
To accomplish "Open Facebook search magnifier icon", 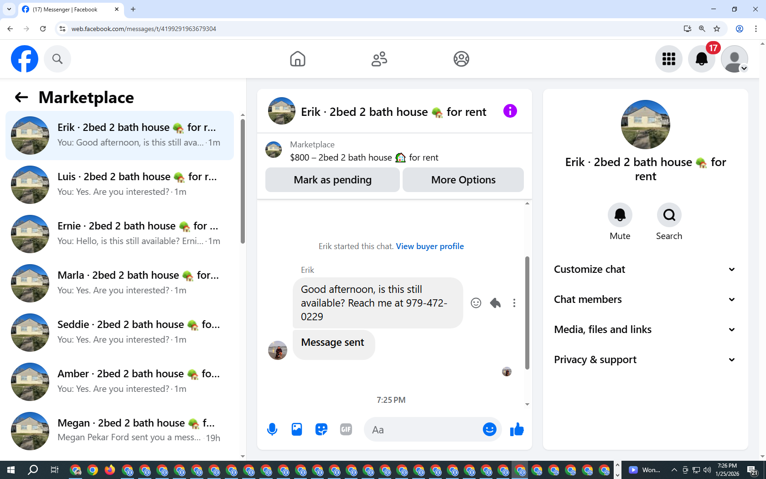I will tap(57, 59).
